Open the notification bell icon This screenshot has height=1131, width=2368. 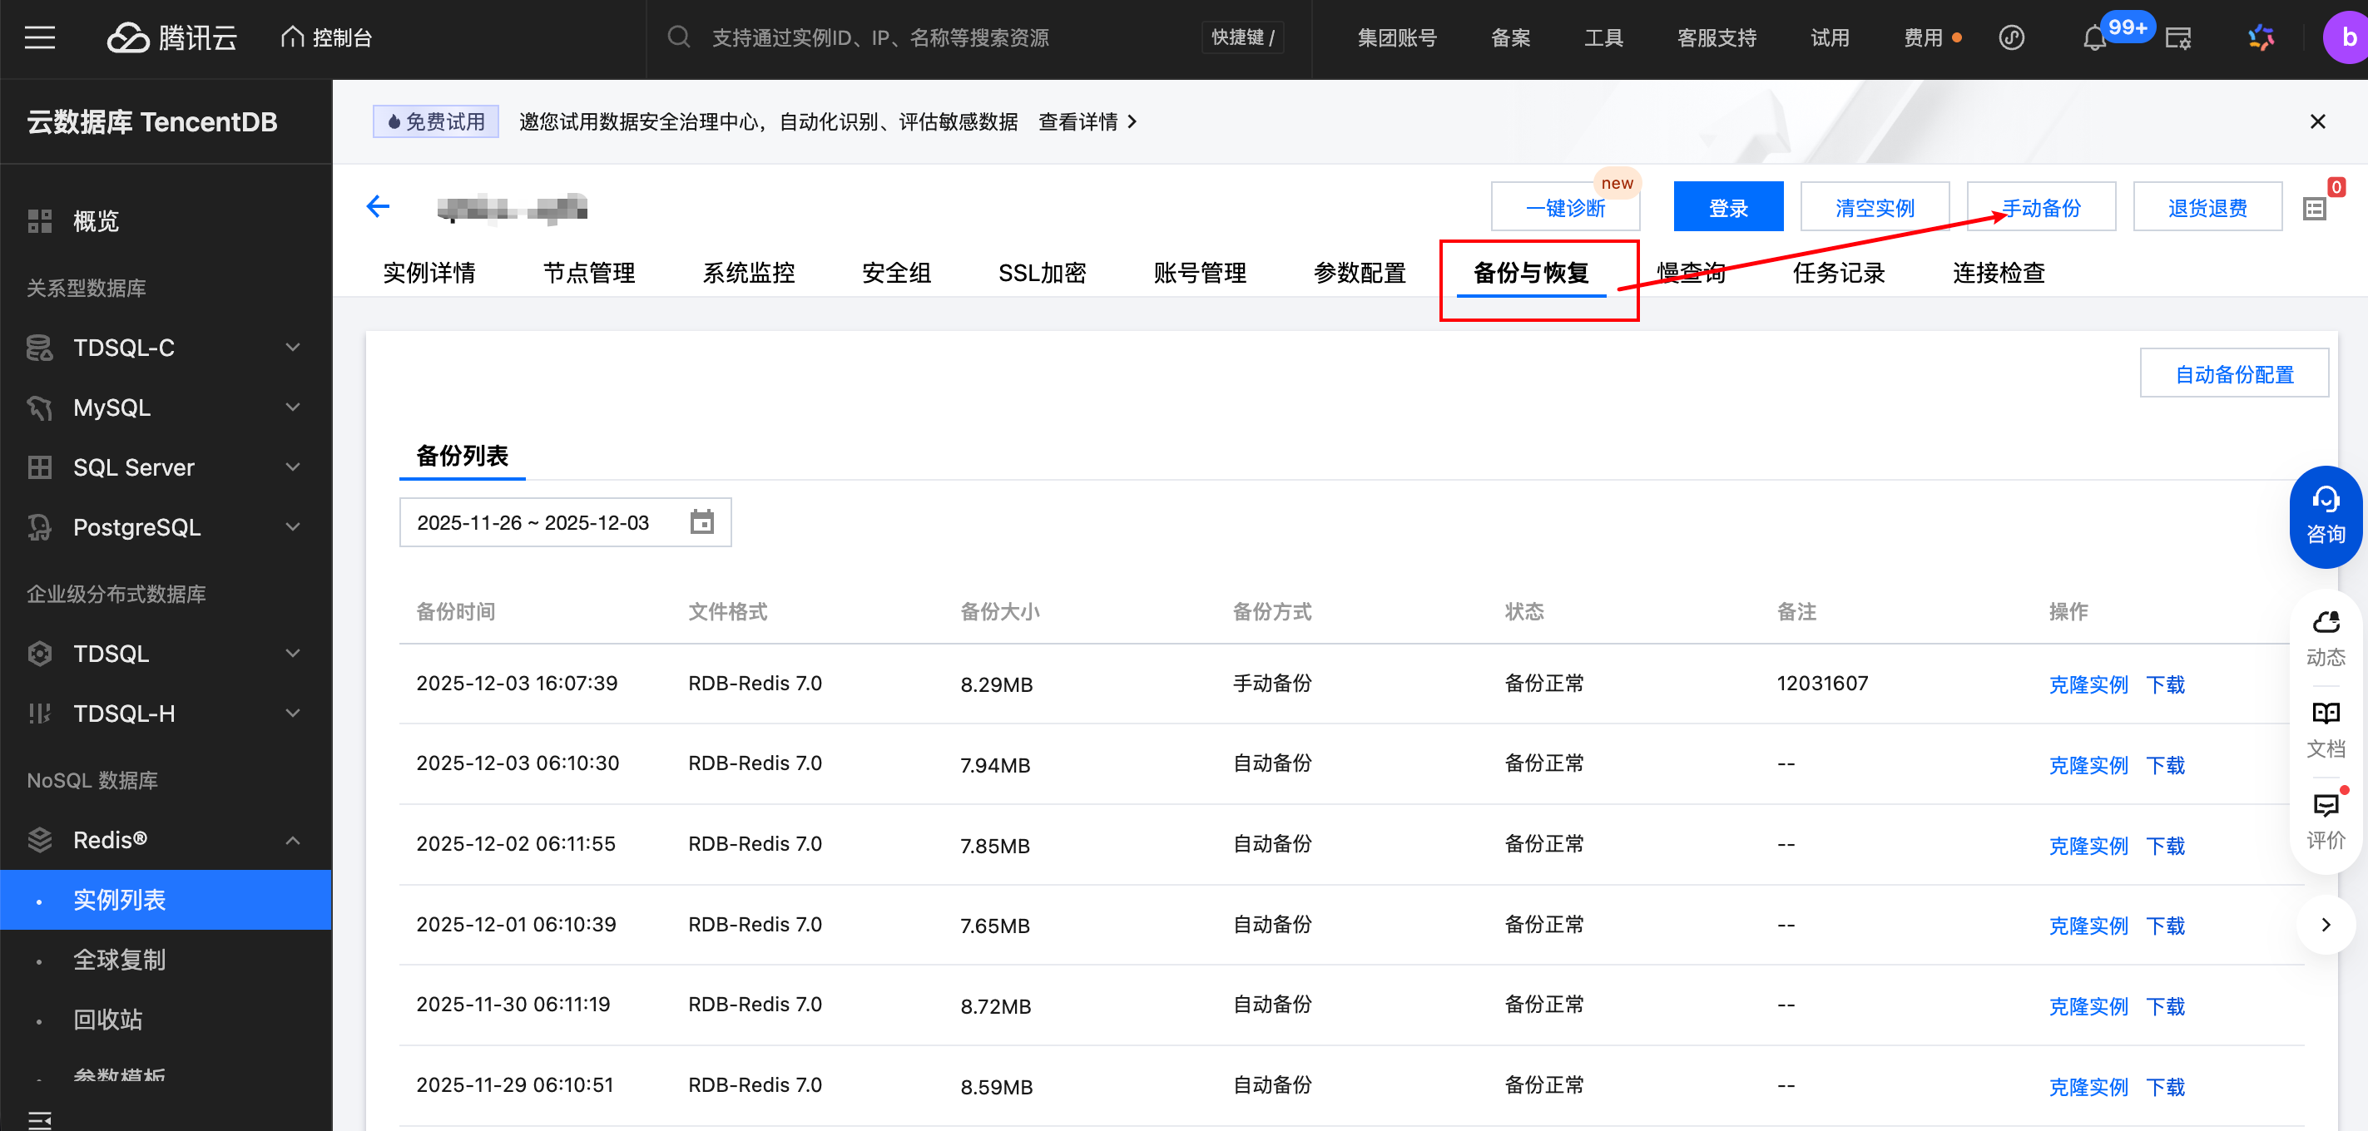pos(2093,38)
